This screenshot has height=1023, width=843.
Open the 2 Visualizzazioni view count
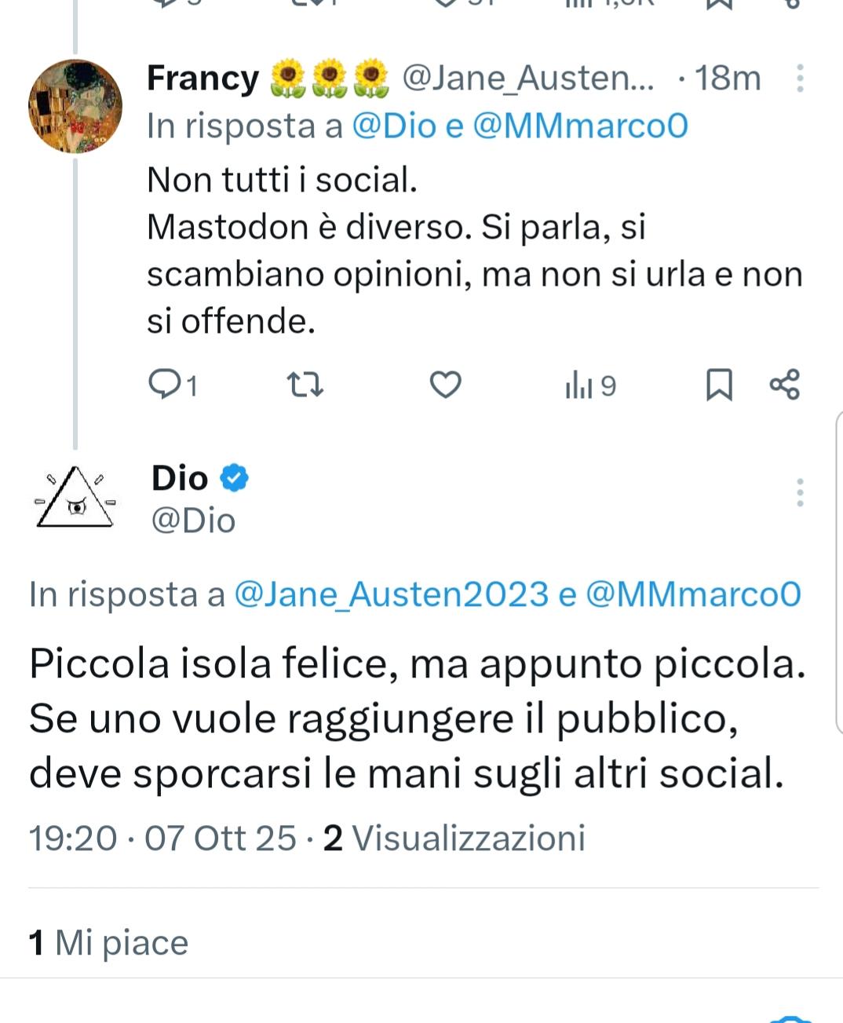pyautogui.click(x=454, y=838)
